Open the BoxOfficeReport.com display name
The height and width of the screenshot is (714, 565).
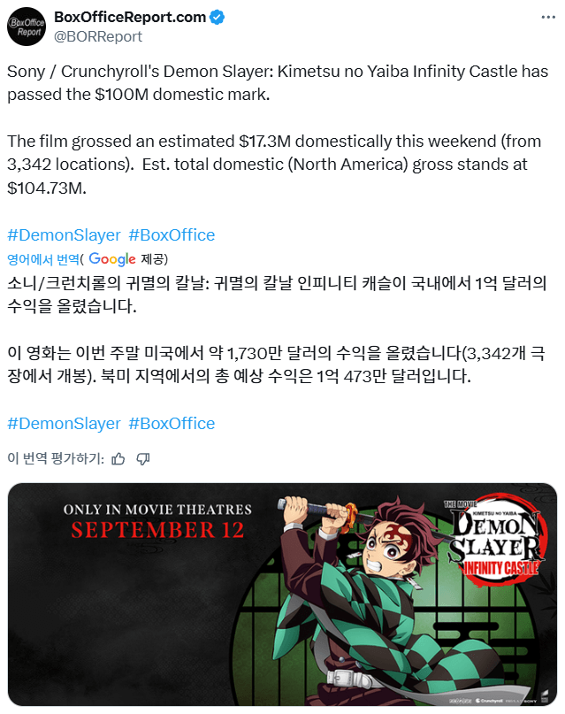tap(130, 18)
